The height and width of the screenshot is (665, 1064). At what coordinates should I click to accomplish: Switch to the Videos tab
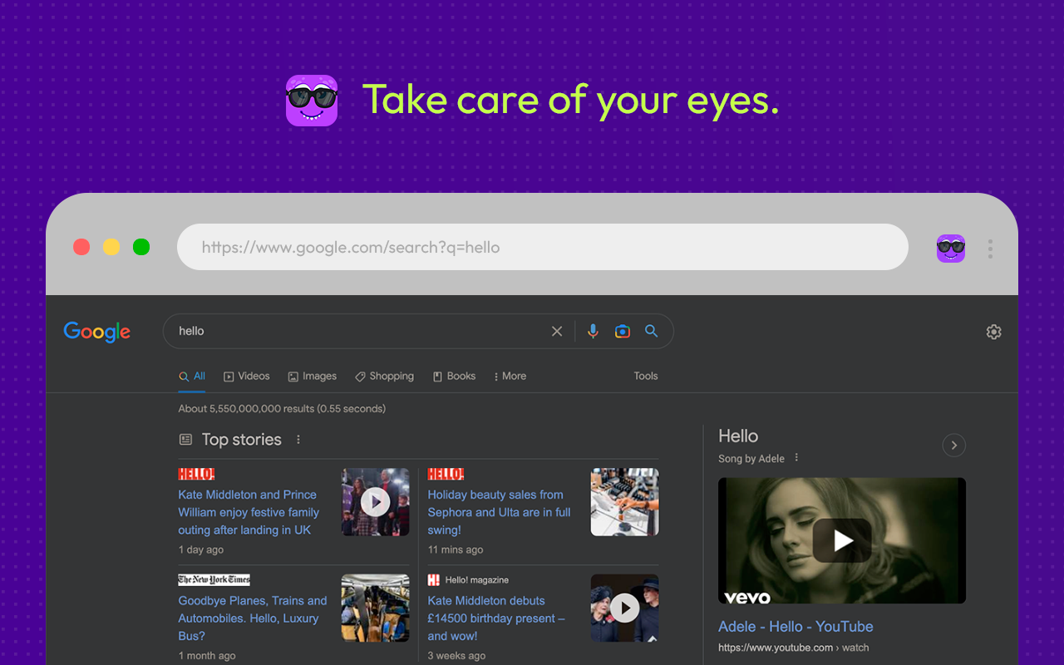pyautogui.click(x=247, y=377)
